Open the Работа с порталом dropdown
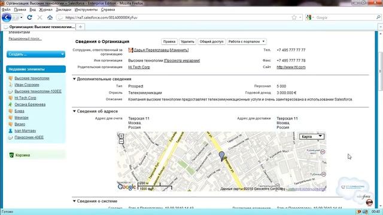This screenshot has width=383, height=215. [x=247, y=42]
